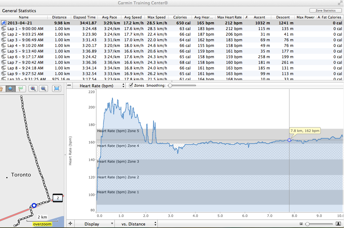Click the Lap 5 row icon
The image size is (344, 228).
click(x=3, y=51)
